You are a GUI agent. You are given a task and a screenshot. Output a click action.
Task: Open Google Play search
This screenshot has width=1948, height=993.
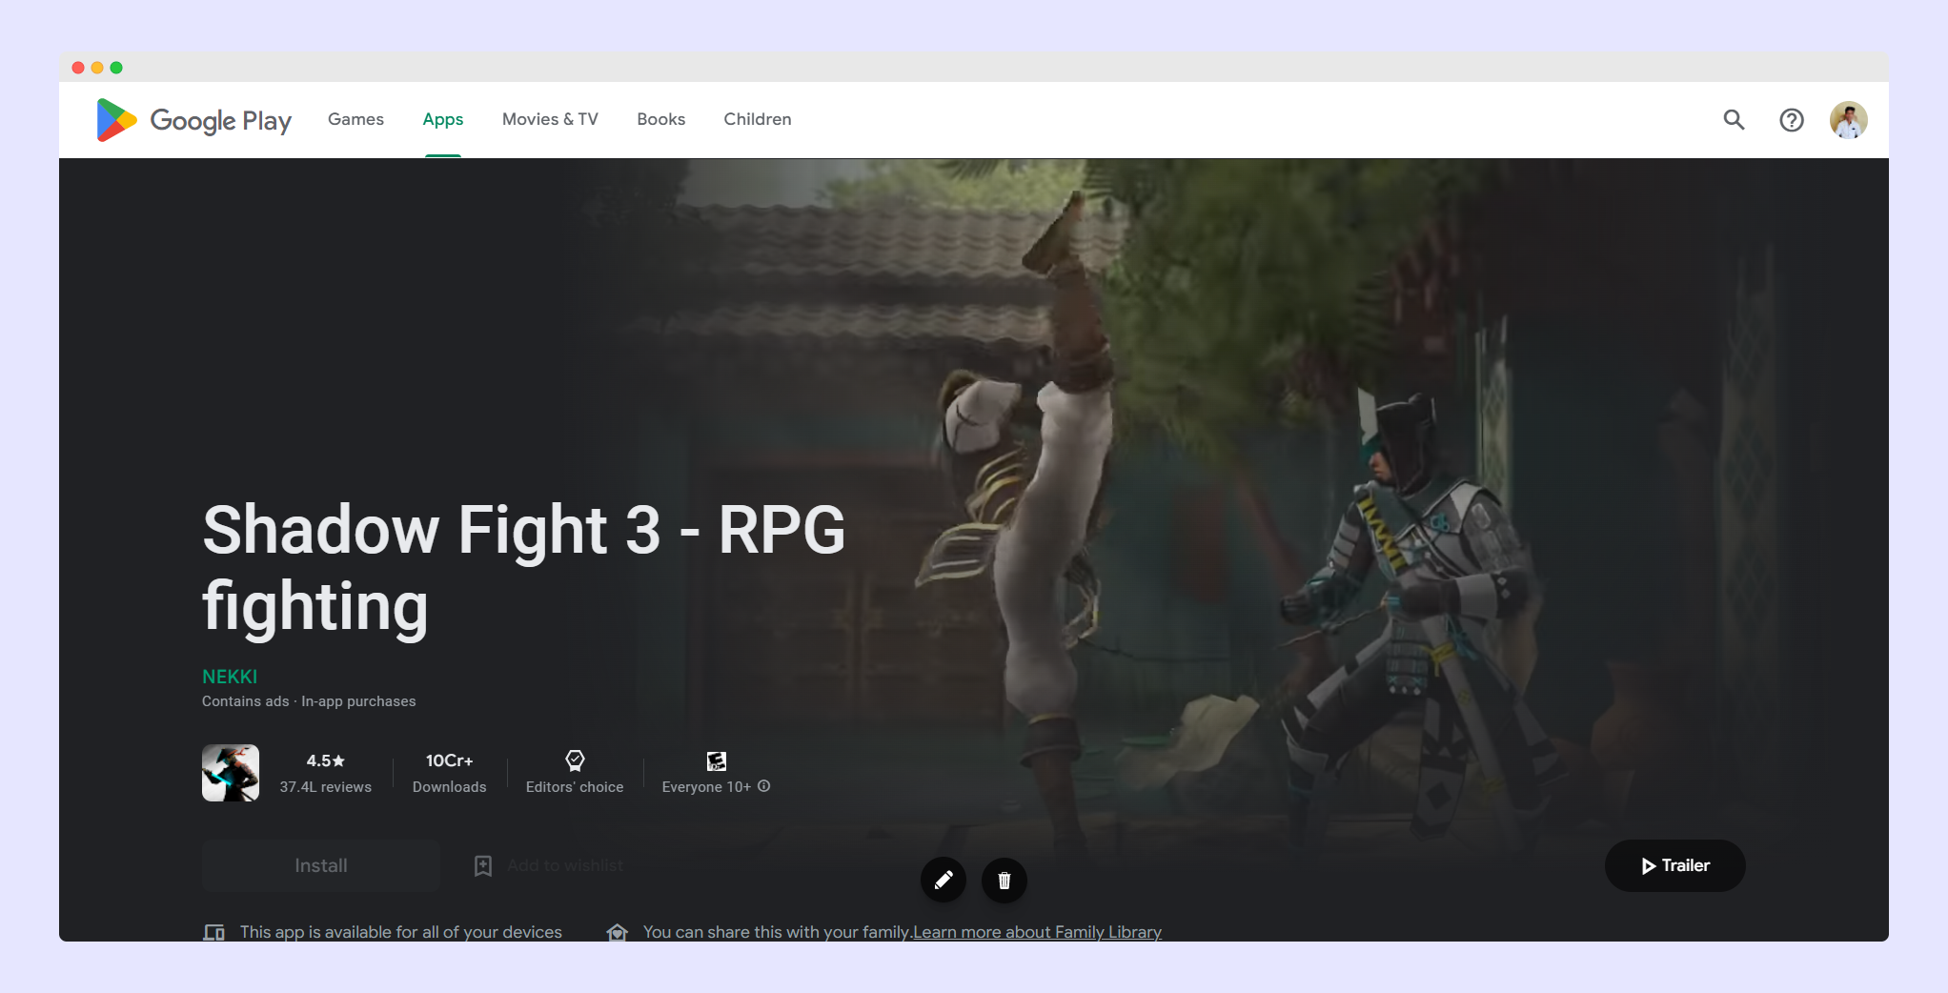tap(1734, 120)
